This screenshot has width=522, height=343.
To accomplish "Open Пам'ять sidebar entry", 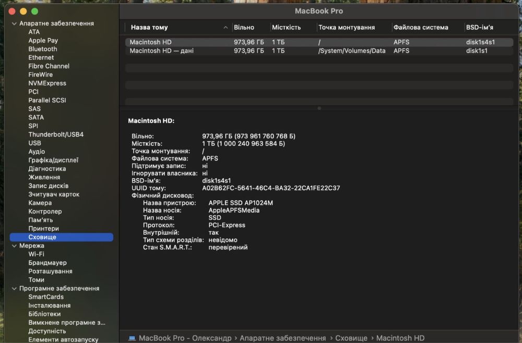I will tap(40, 220).
